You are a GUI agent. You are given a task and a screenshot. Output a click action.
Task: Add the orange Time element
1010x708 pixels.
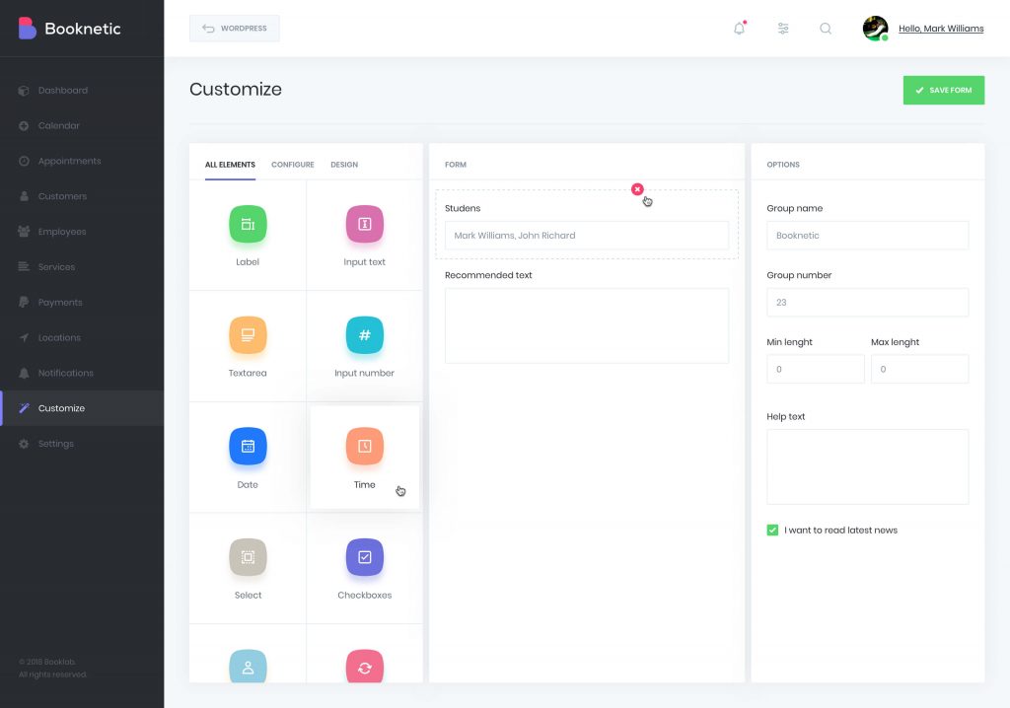[365, 459]
